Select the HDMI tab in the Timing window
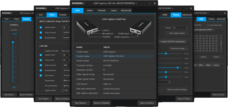The width and height of the screenshot is (228, 107). coord(165,15)
